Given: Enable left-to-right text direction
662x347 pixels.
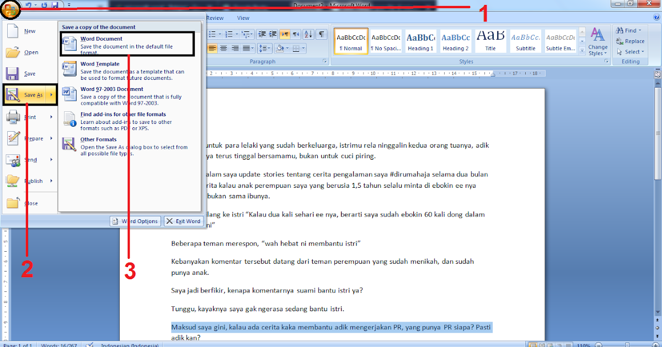Looking at the screenshot, I should pyautogui.click(x=285, y=34).
